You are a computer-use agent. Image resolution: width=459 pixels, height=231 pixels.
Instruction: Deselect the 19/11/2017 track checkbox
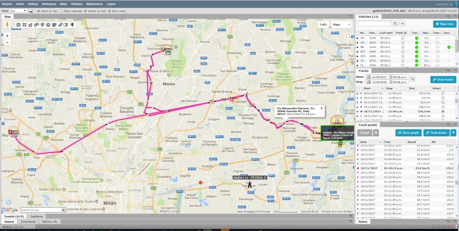443,112
